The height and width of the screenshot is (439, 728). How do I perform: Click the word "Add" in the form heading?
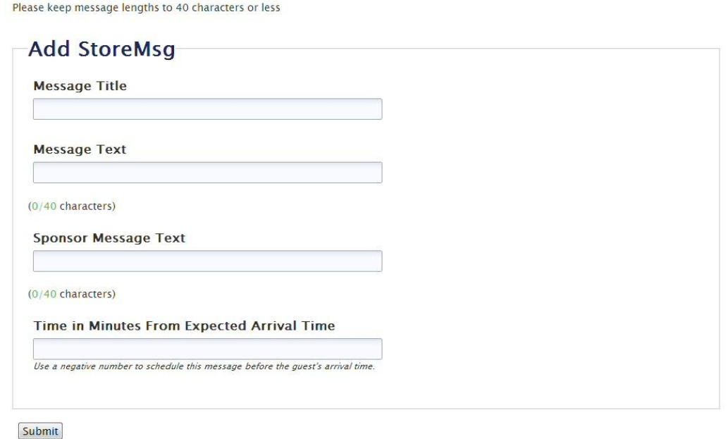pyautogui.click(x=48, y=50)
